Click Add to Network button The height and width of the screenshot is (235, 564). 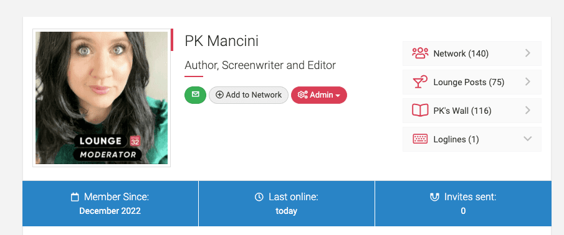(x=249, y=95)
